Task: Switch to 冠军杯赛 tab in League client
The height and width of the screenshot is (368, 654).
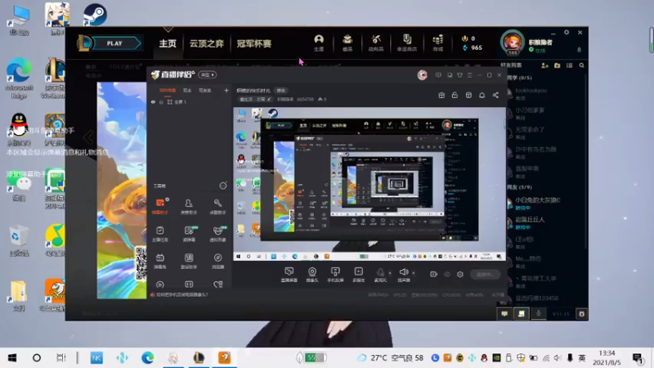Action: [x=254, y=43]
